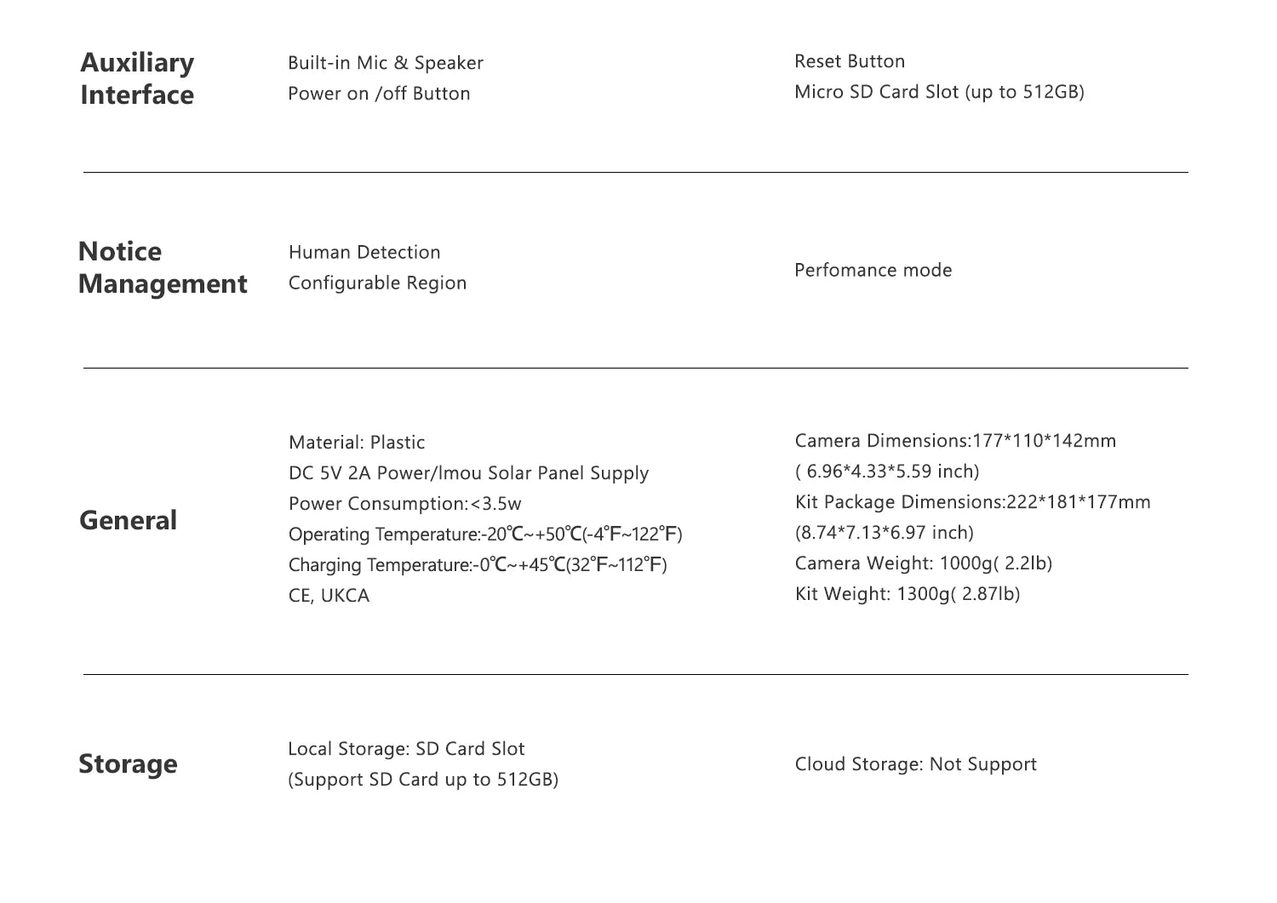Click the Auxiliary Interface heading
1277x903 pixels.
click(x=137, y=78)
